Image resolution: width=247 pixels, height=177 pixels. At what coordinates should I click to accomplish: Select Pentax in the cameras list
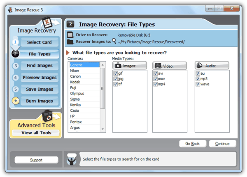click(84, 122)
